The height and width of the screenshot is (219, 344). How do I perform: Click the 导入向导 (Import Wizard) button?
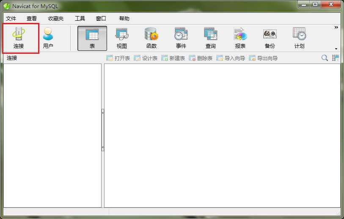(231, 58)
